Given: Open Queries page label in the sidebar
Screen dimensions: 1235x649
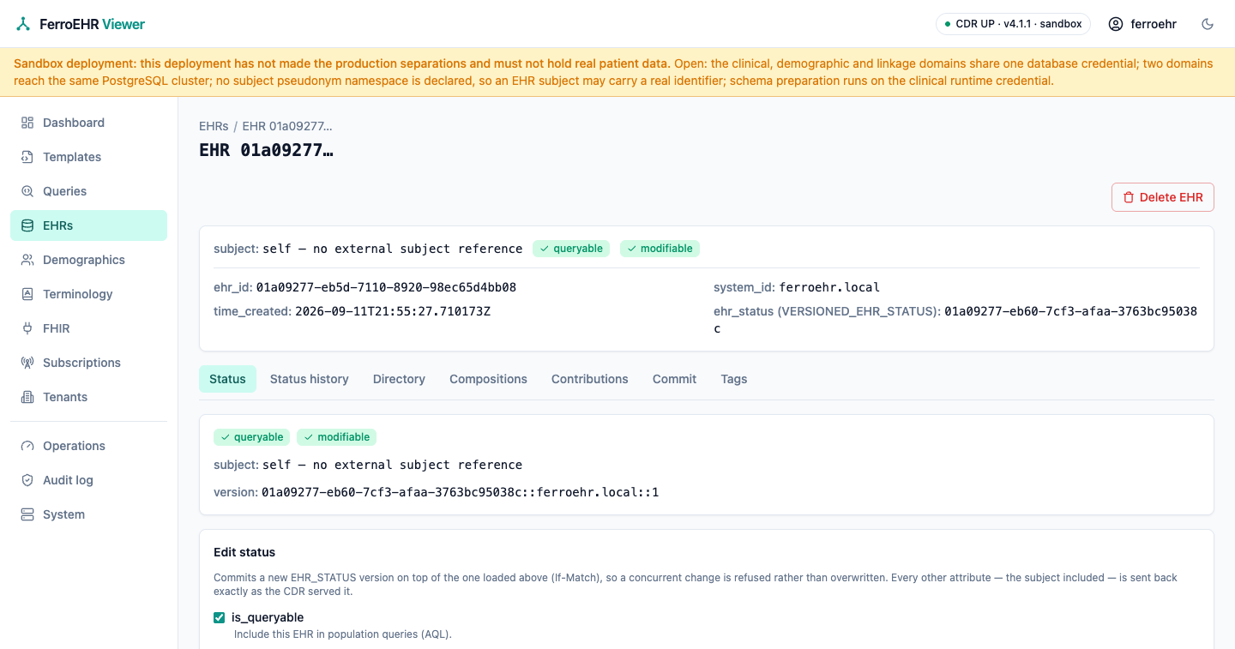Looking at the screenshot, I should click(65, 191).
